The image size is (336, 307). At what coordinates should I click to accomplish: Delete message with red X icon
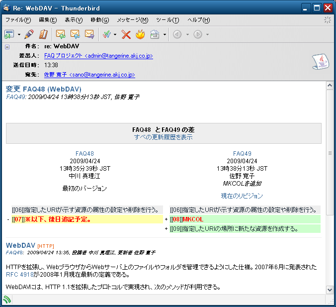[x=126, y=34]
